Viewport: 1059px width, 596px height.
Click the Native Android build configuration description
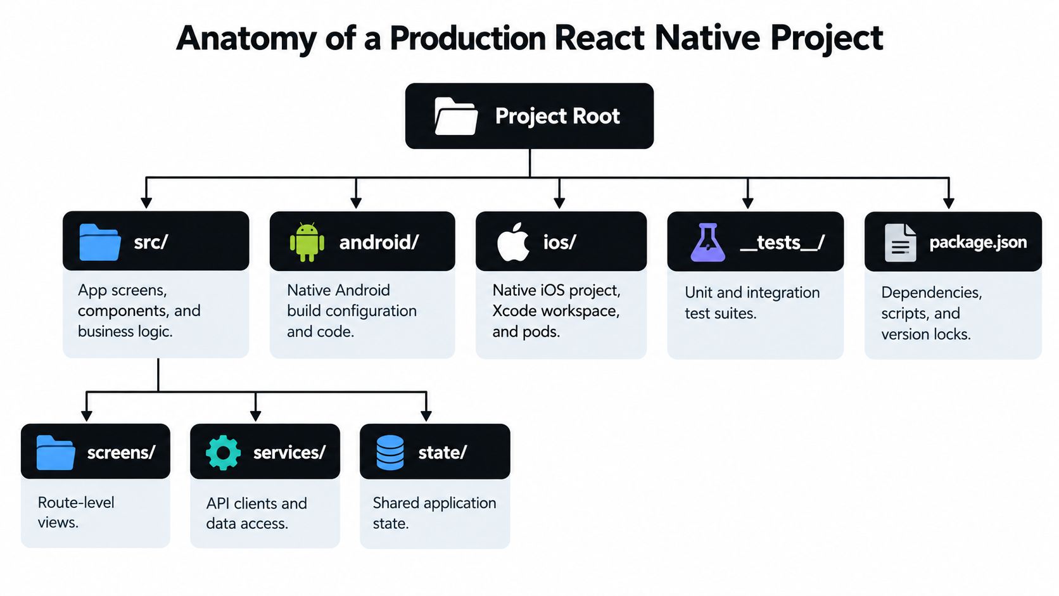point(352,310)
